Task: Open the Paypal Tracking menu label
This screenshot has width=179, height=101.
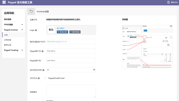Action: tap(11, 50)
